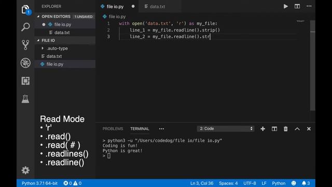Open the Explorer view in activity bar
Viewport: 332px width, 187px height.
coord(25,9)
